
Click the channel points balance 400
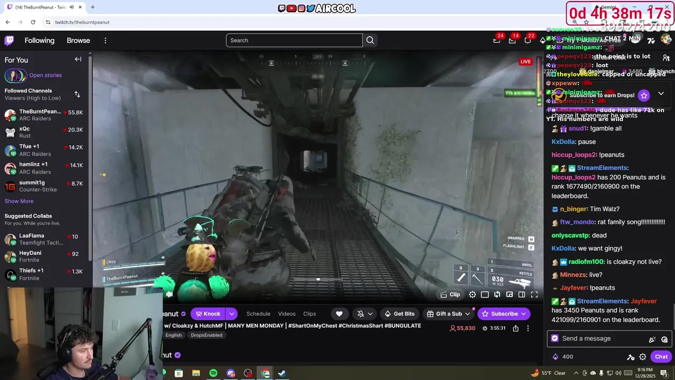pyautogui.click(x=563, y=357)
